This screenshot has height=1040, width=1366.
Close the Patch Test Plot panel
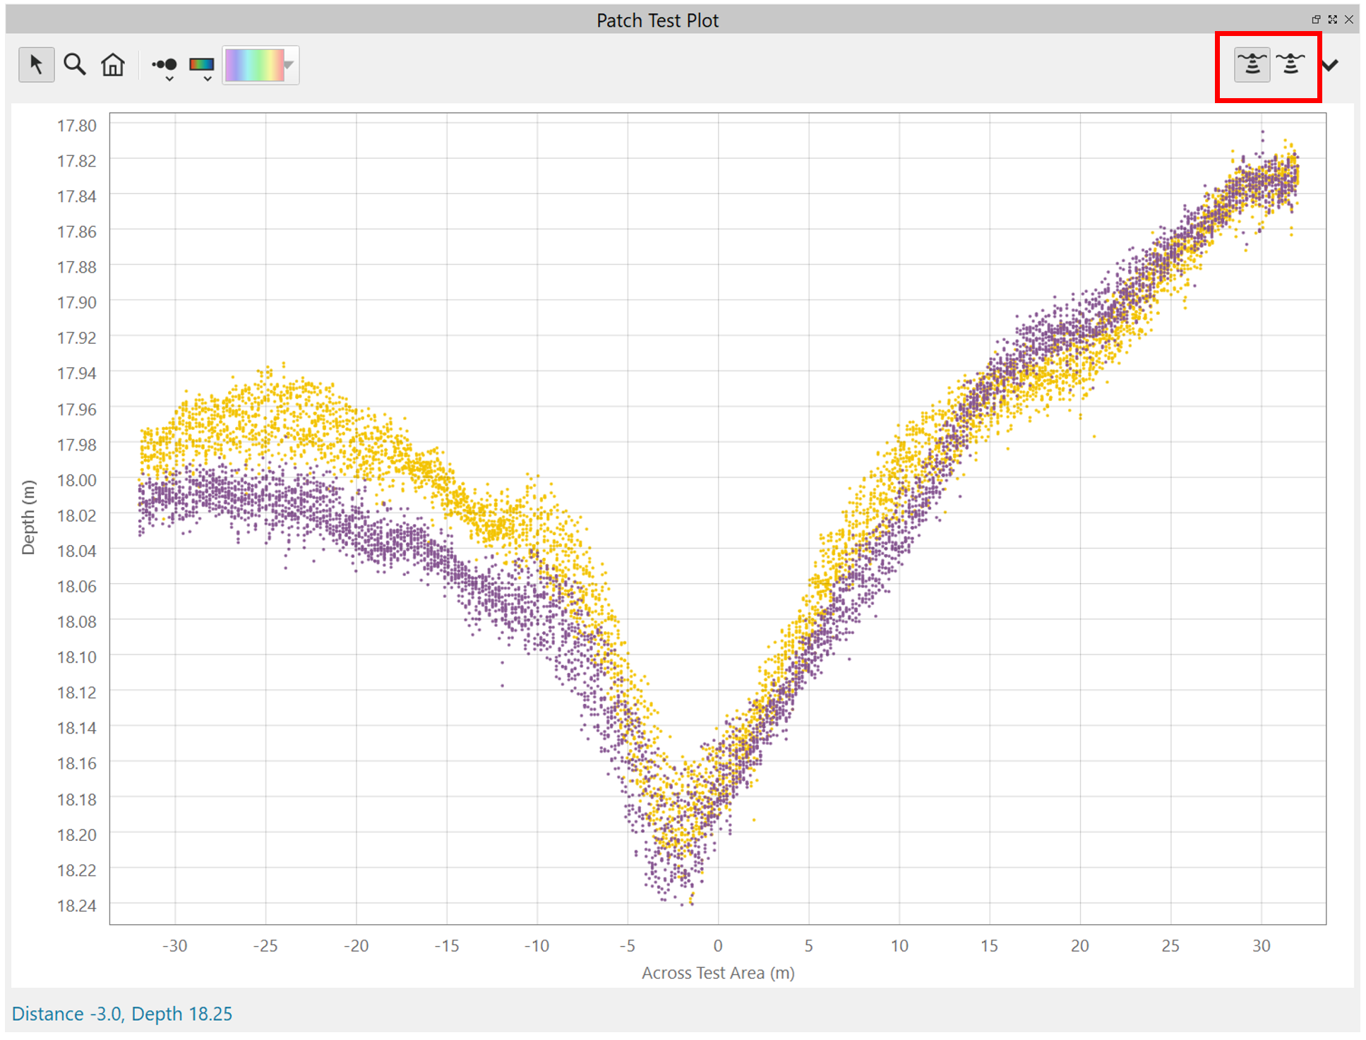point(1349,20)
